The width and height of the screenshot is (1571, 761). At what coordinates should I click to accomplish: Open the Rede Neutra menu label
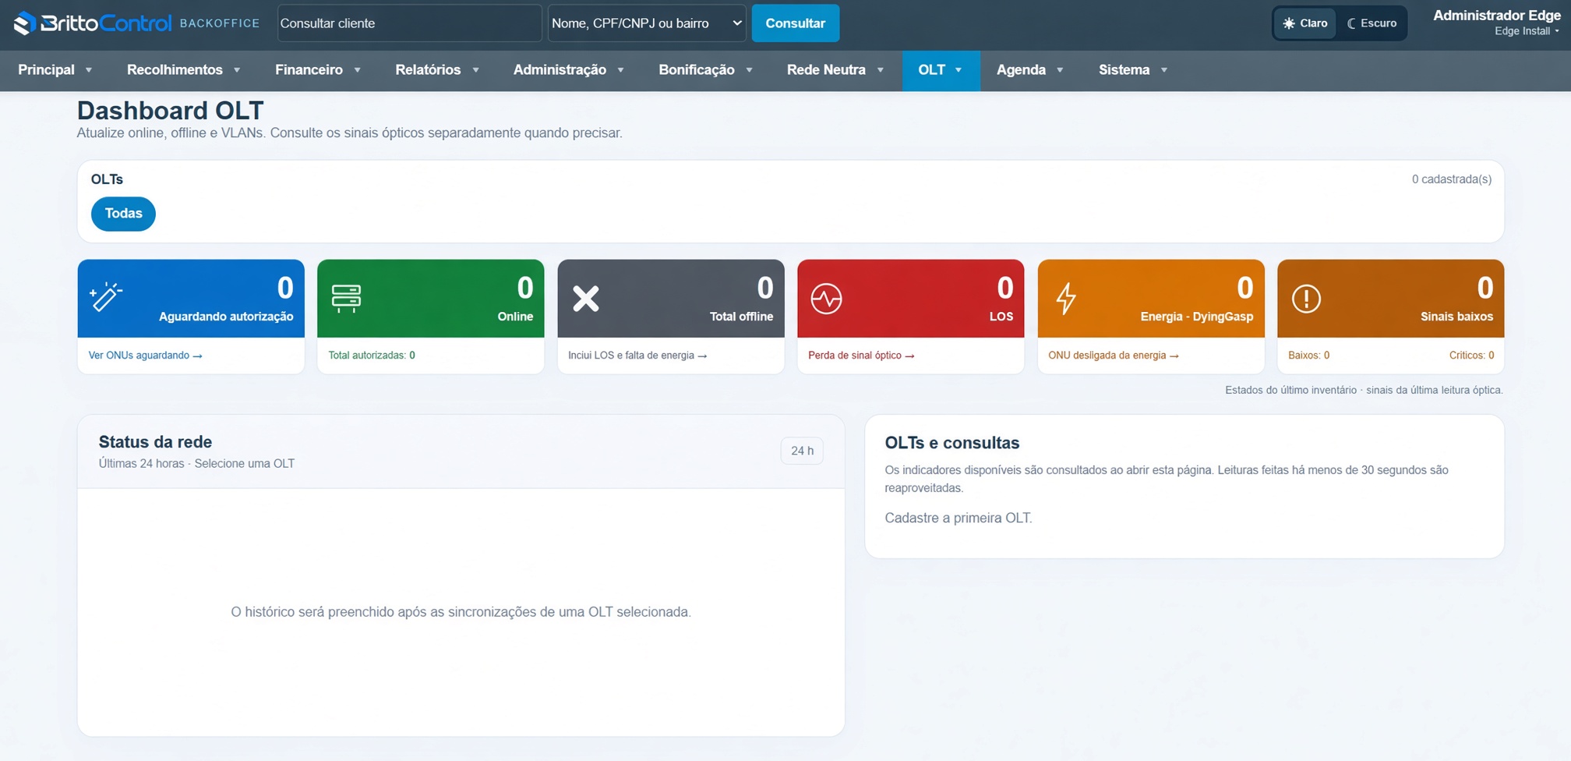coord(826,70)
